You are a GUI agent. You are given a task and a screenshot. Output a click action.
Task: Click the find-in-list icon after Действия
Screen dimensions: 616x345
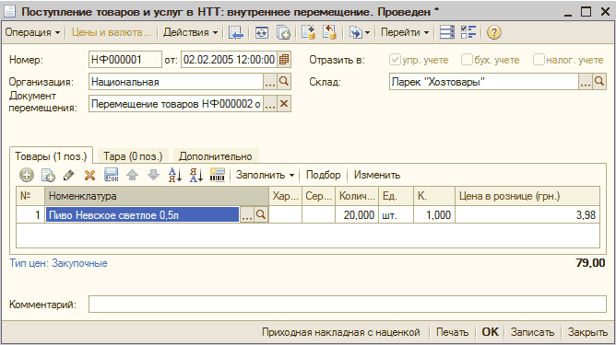coord(236,32)
